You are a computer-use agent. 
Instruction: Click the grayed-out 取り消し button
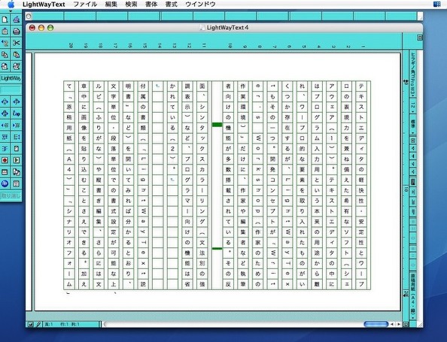point(11,195)
